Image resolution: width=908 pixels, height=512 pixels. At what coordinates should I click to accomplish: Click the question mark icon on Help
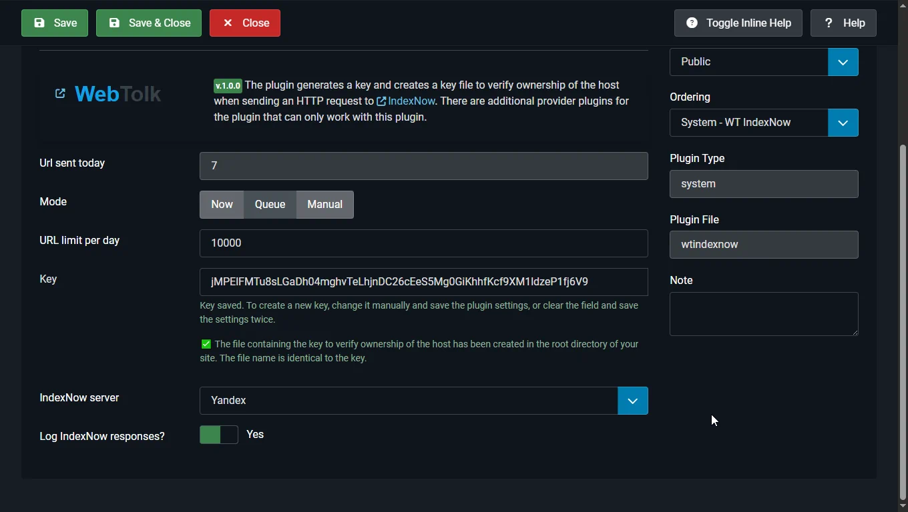(829, 23)
